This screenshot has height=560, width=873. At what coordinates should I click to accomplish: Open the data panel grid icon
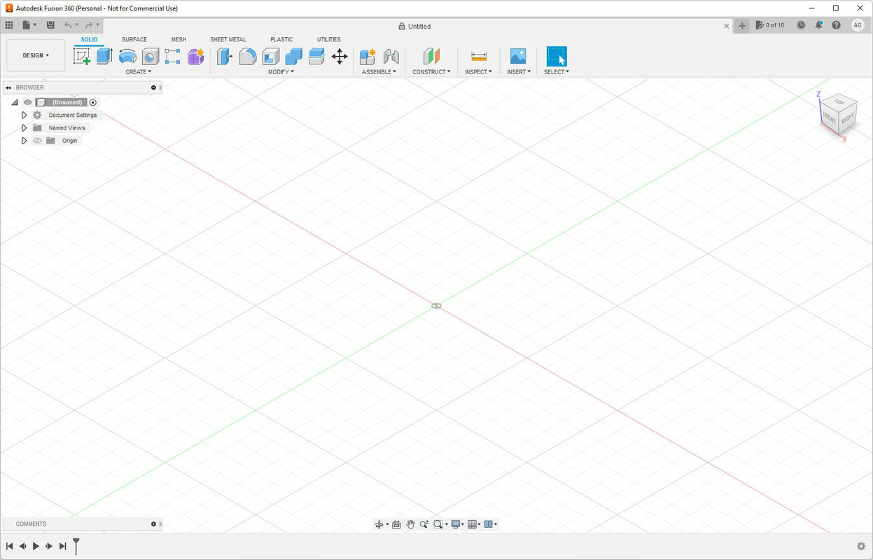[x=9, y=25]
